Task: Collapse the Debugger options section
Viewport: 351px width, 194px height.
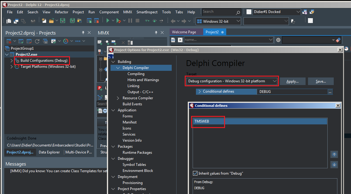Action: point(113,158)
